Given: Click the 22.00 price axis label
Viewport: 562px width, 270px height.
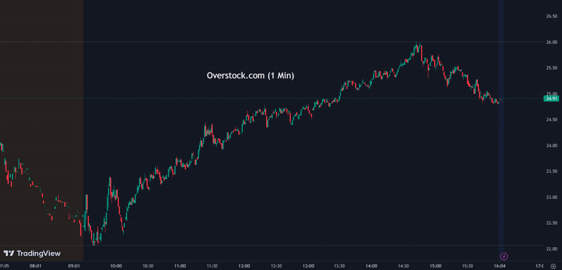Looking at the screenshot, I should point(552,249).
